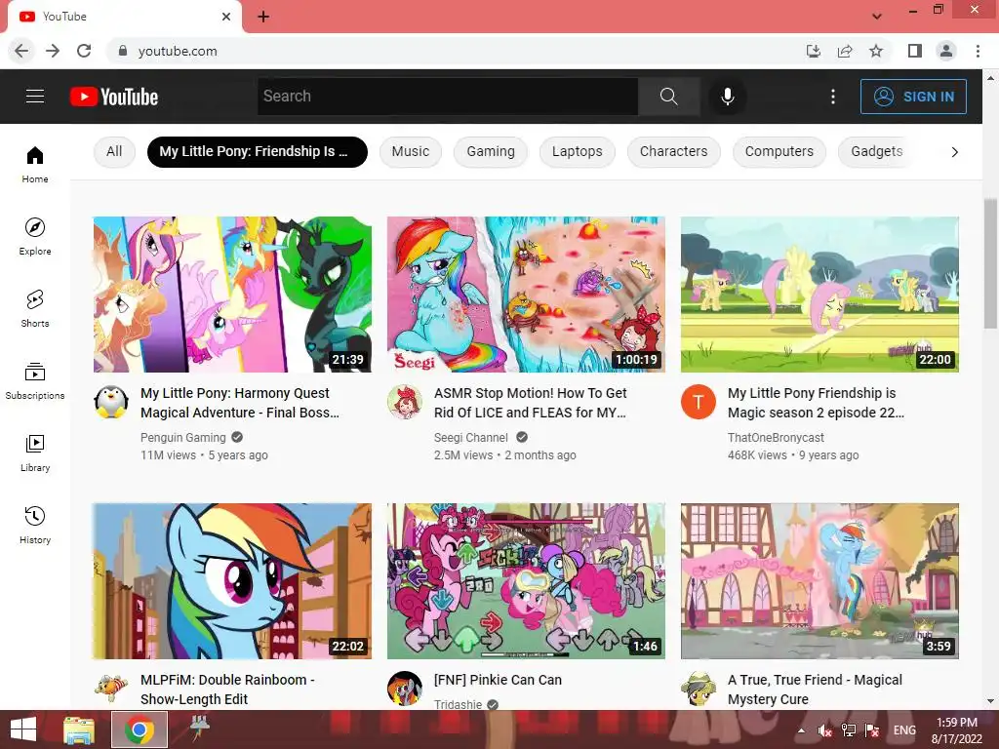Open the YouTube hamburger guide menu
Image resolution: width=999 pixels, height=749 pixels.
click(35, 97)
